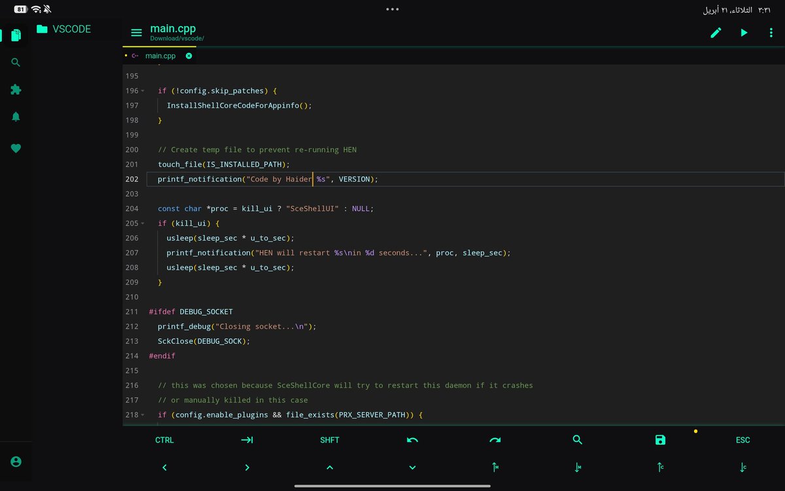
Task: Click the muted bell status icon
Action: (x=48, y=9)
